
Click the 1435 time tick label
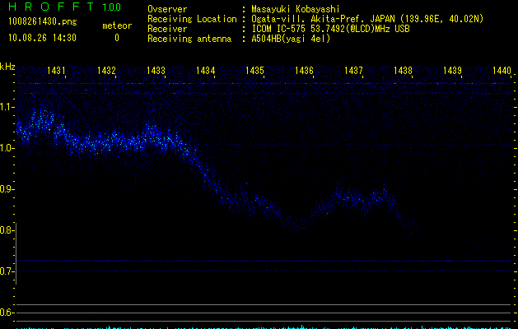coord(254,72)
